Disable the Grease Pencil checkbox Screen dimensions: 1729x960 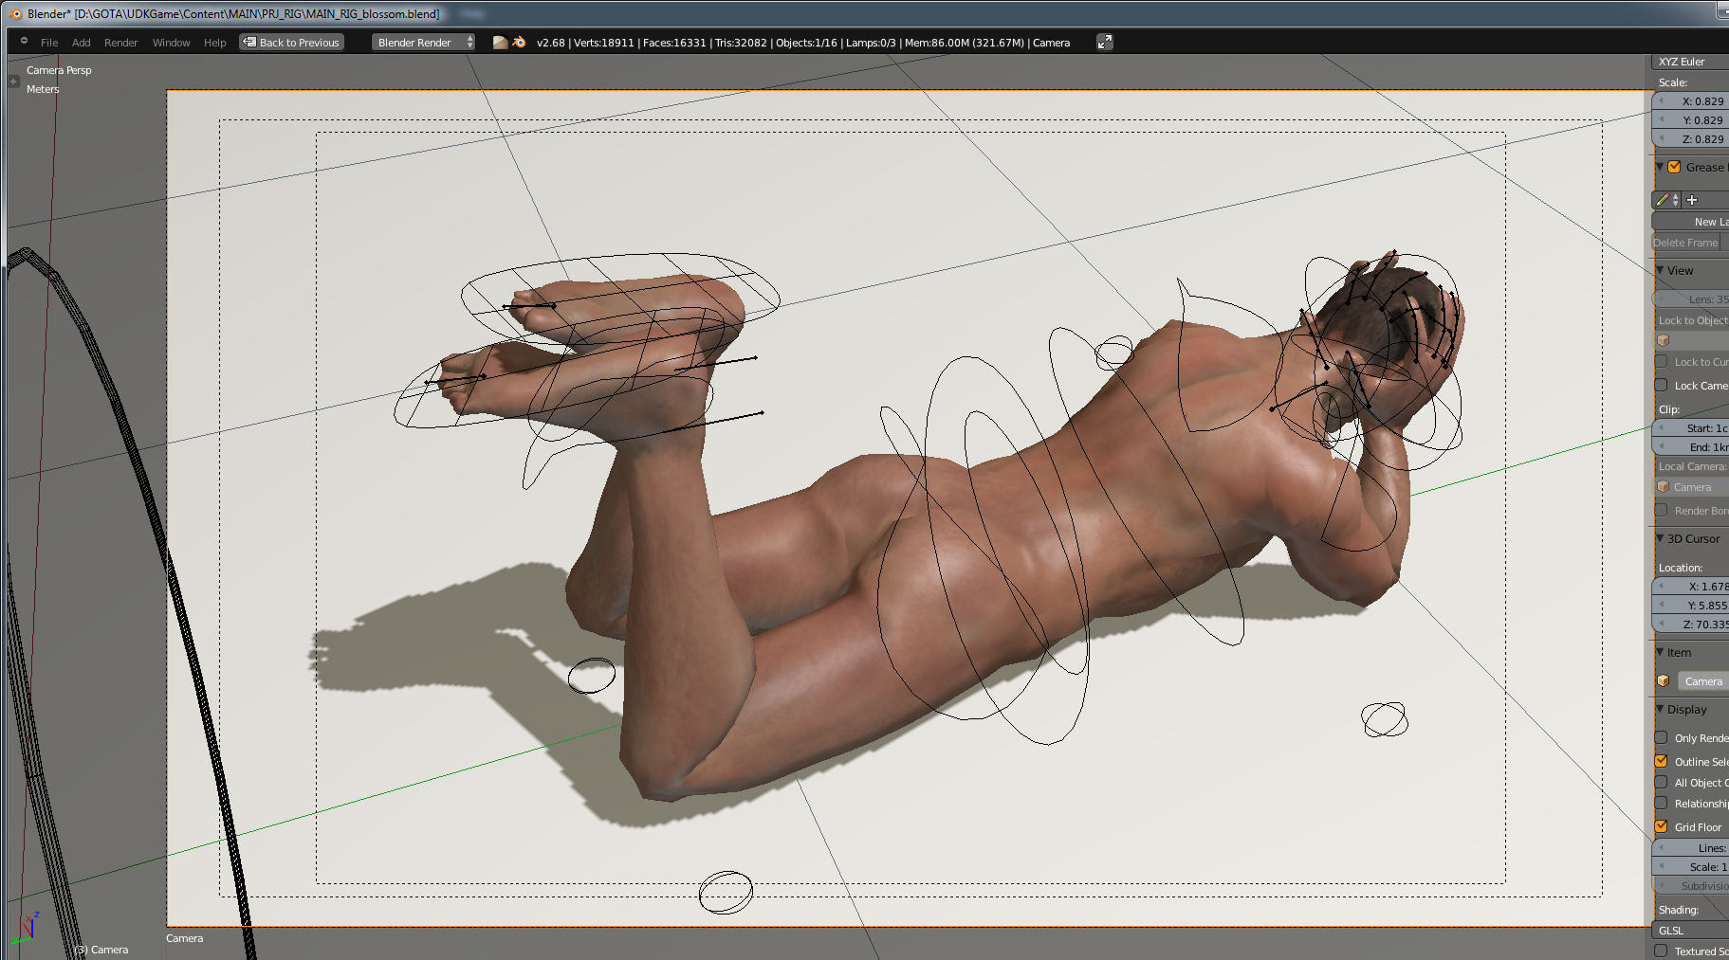1674,167
